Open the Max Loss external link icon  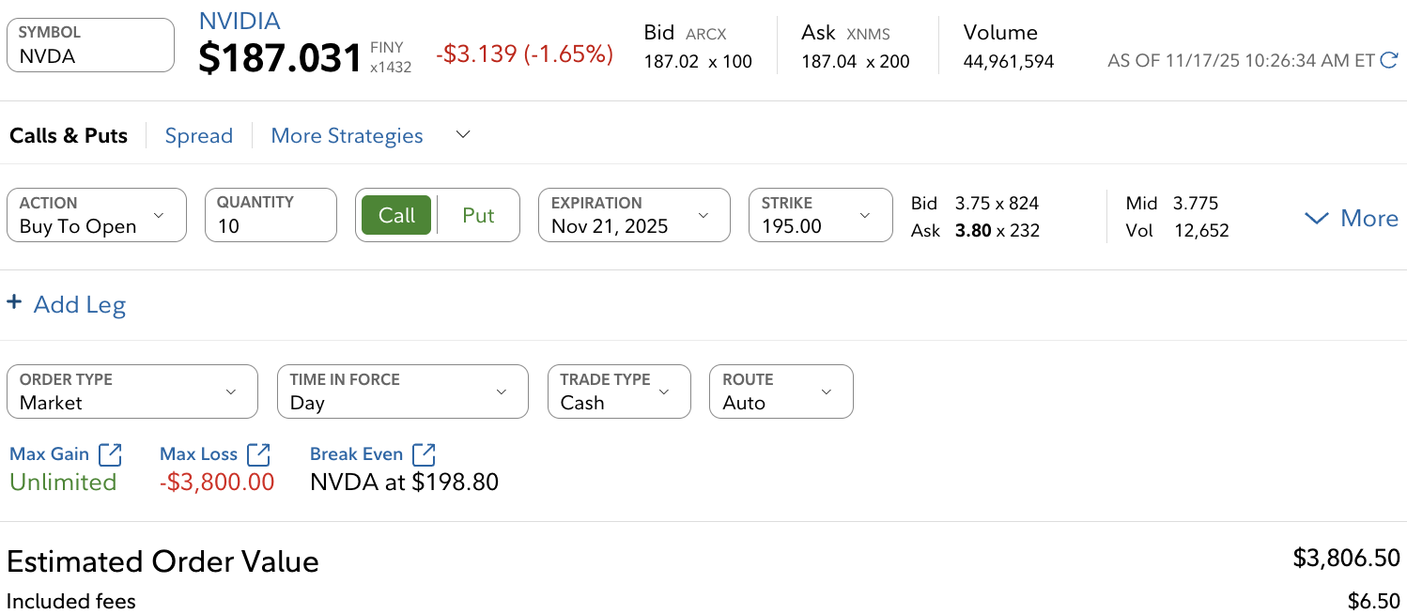(258, 454)
